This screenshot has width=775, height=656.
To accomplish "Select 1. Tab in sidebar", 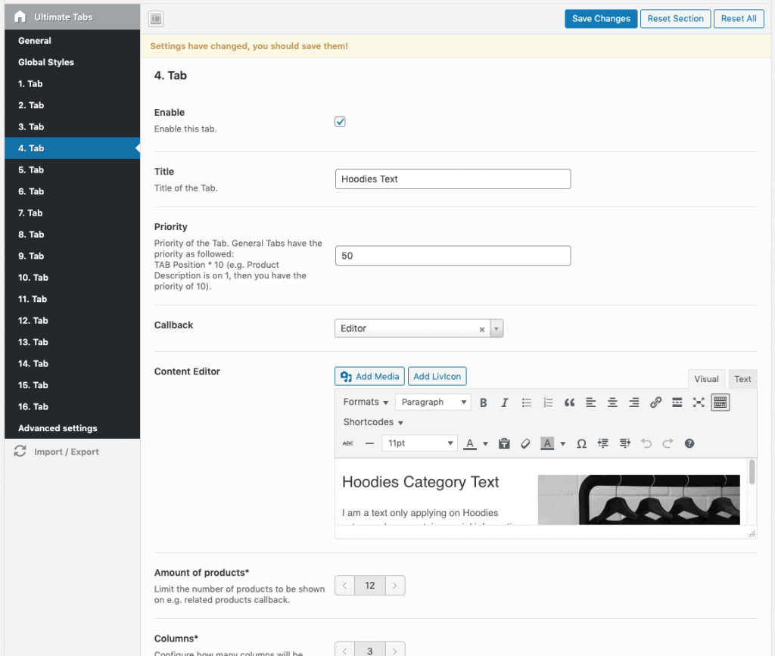I will [x=72, y=84].
